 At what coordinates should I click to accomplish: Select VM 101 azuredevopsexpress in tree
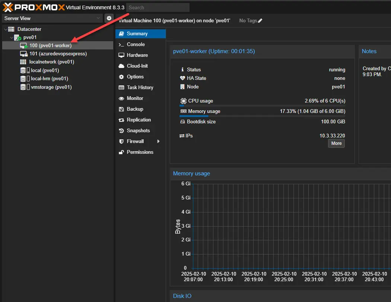(58, 54)
